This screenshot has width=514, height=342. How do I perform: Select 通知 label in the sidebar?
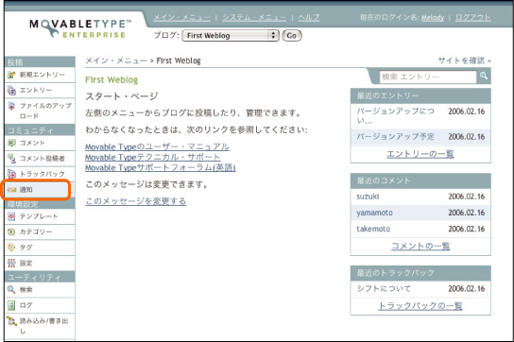pos(26,190)
